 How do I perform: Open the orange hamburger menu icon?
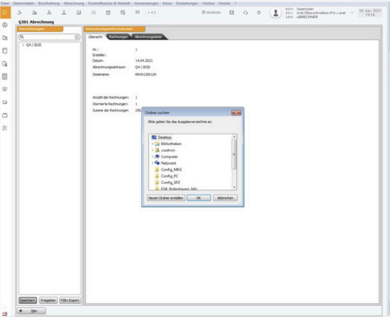5,13
